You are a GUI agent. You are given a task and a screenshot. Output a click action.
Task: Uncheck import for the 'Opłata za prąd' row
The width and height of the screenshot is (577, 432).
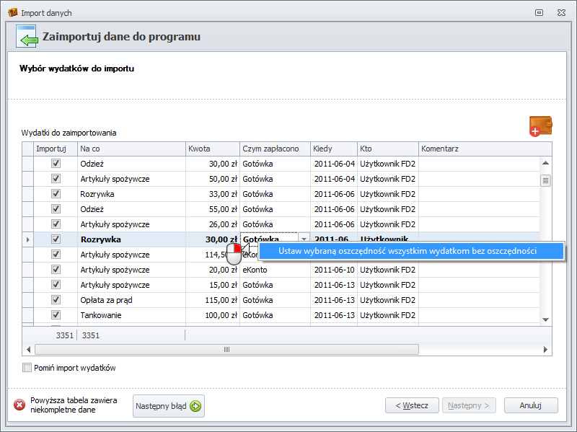[56, 300]
